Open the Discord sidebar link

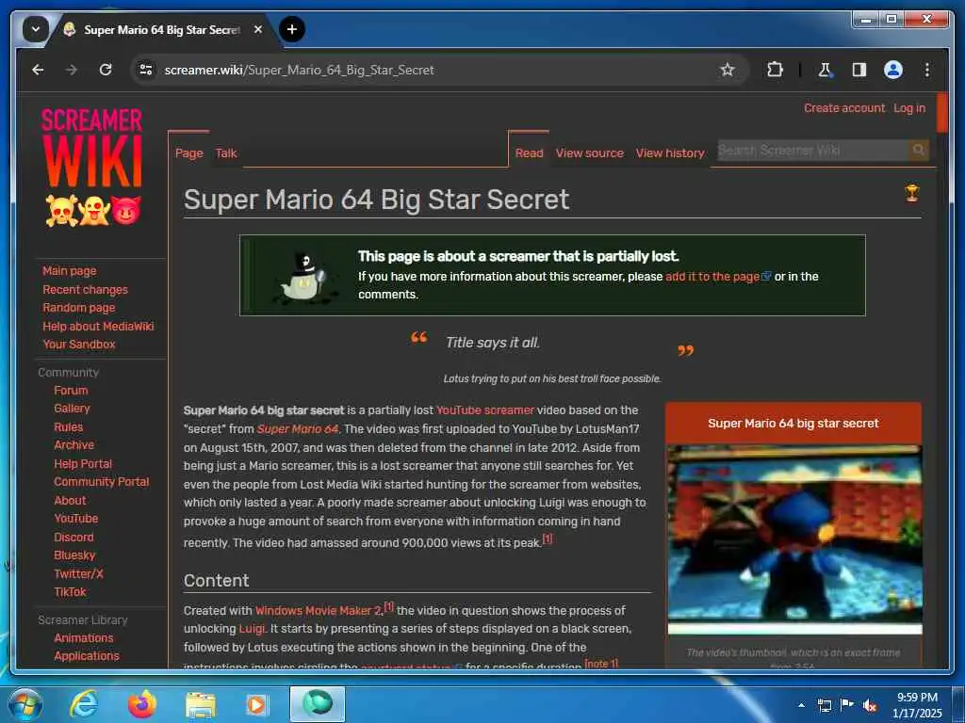74,538
